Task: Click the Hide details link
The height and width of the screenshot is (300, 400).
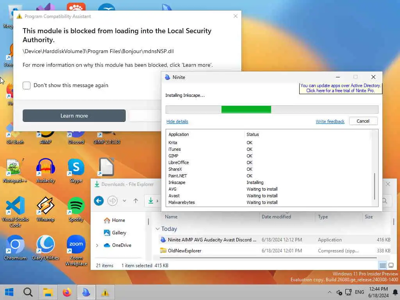Action: (177, 121)
